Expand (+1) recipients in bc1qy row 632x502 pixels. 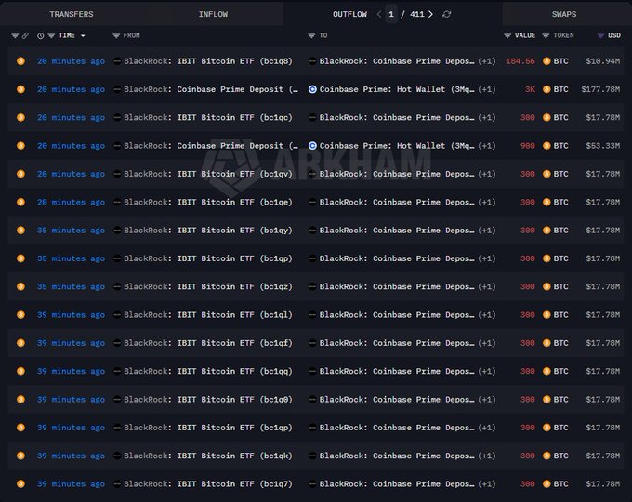coord(487,231)
